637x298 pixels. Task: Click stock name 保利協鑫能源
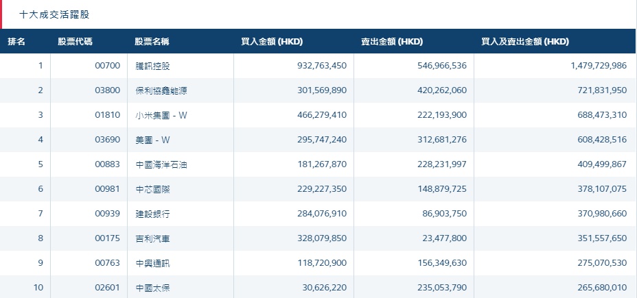[161, 91]
